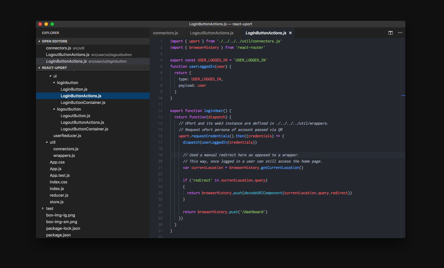Screen dimensions: 444x268
Task: Open userReducer.js from the explorer
Action: 67,136
